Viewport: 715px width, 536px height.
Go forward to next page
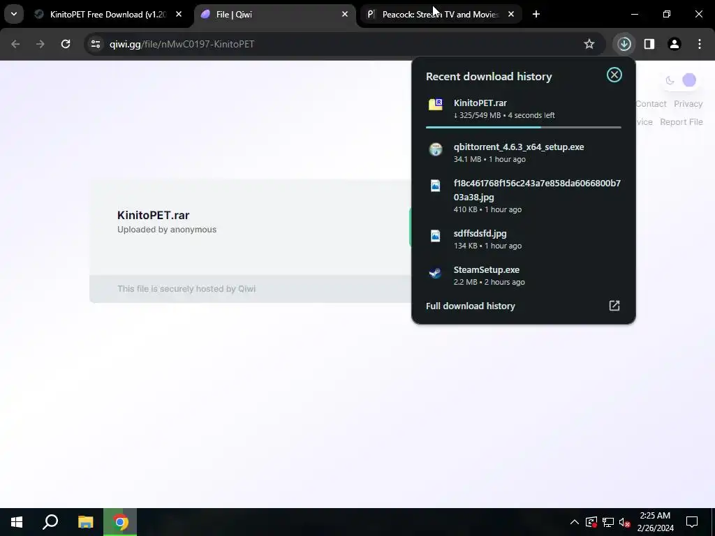click(40, 44)
